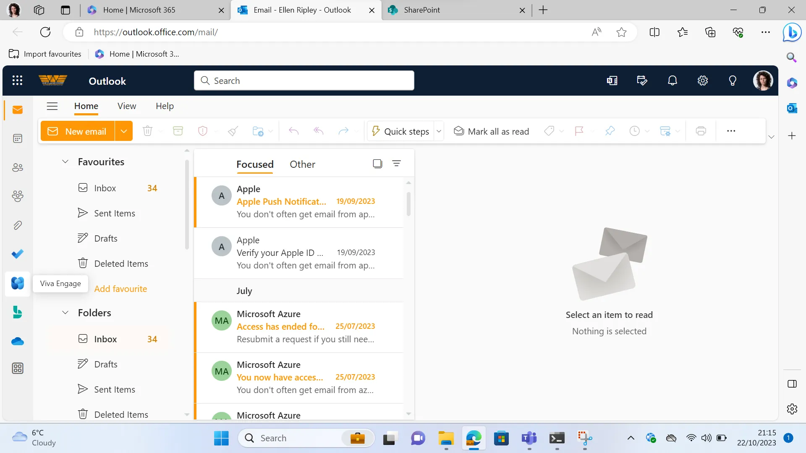The image size is (806, 453).
Task: Switch to the SharePoint browser tab
Action: coord(456,10)
